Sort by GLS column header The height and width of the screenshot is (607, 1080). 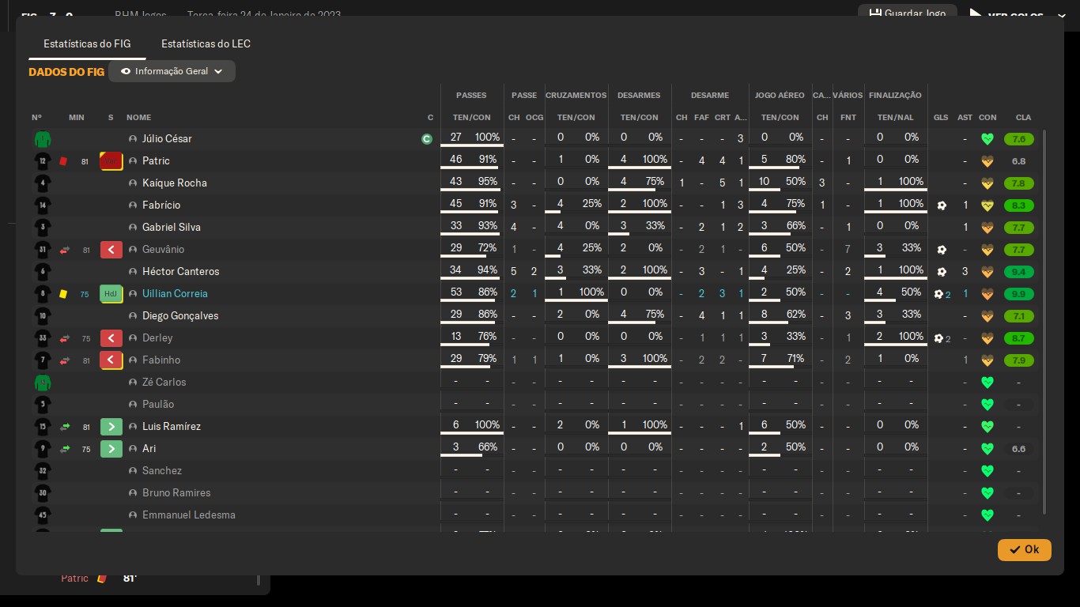pos(941,118)
